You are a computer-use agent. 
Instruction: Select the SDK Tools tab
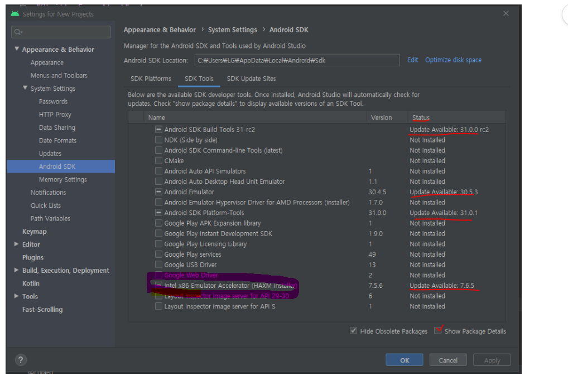(x=199, y=79)
